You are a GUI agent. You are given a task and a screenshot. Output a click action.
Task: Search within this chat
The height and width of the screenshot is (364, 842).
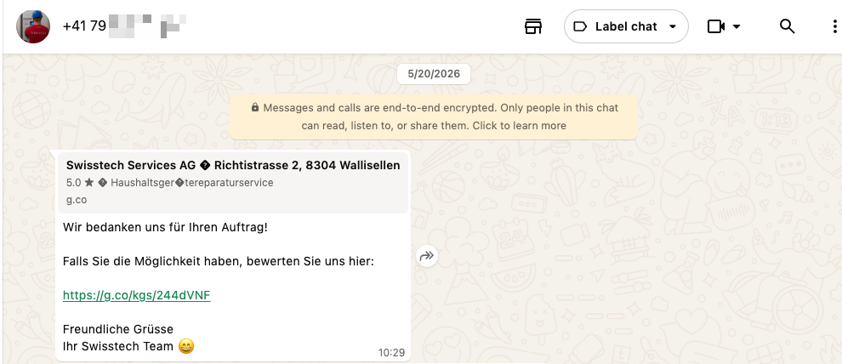[787, 26]
